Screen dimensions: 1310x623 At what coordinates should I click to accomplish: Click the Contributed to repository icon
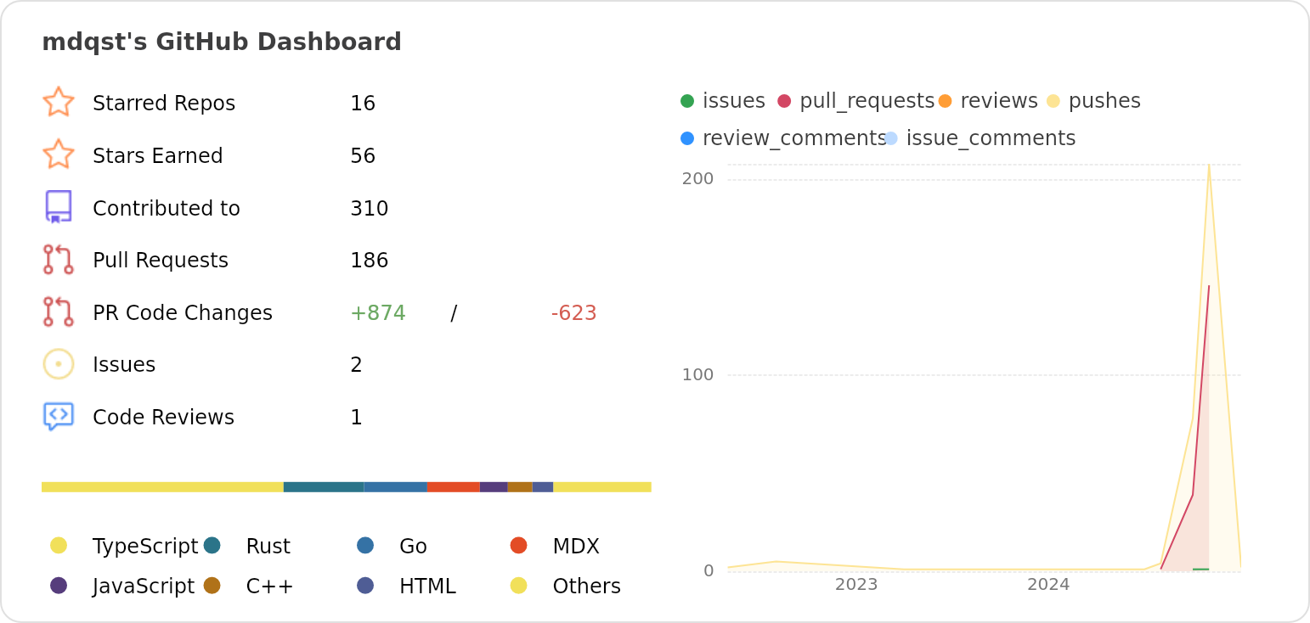[58, 207]
